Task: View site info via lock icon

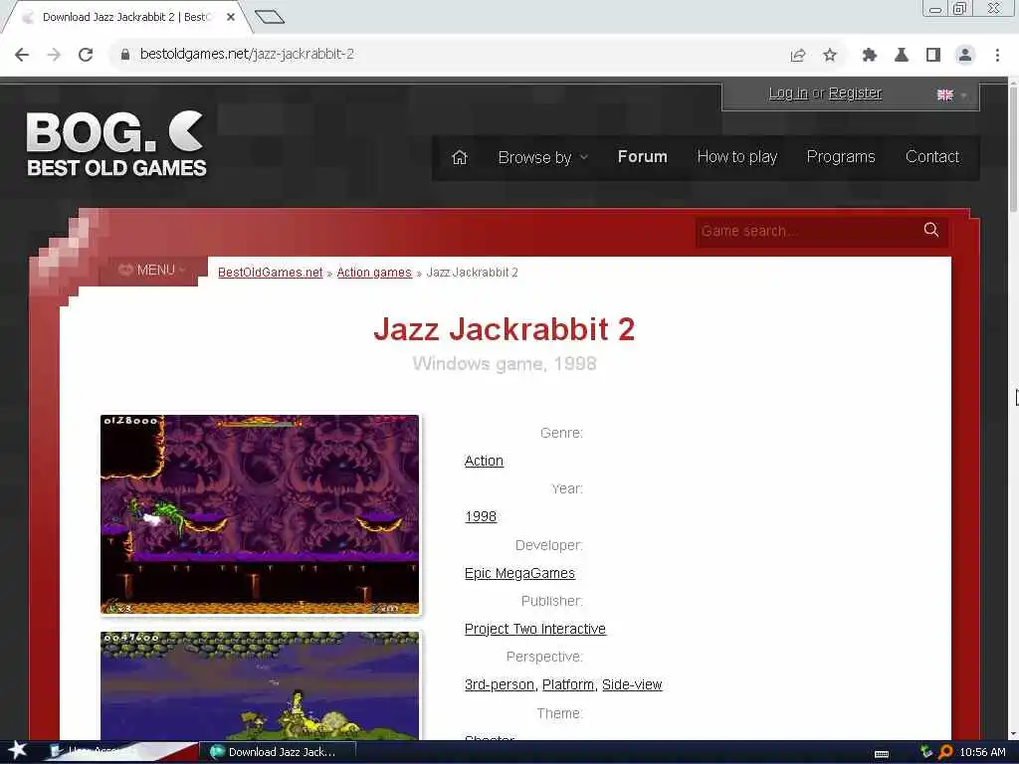Action: [x=124, y=55]
